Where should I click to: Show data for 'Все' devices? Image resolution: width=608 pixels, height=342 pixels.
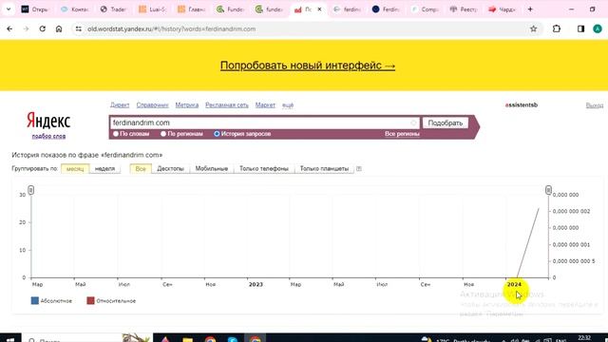pos(141,169)
